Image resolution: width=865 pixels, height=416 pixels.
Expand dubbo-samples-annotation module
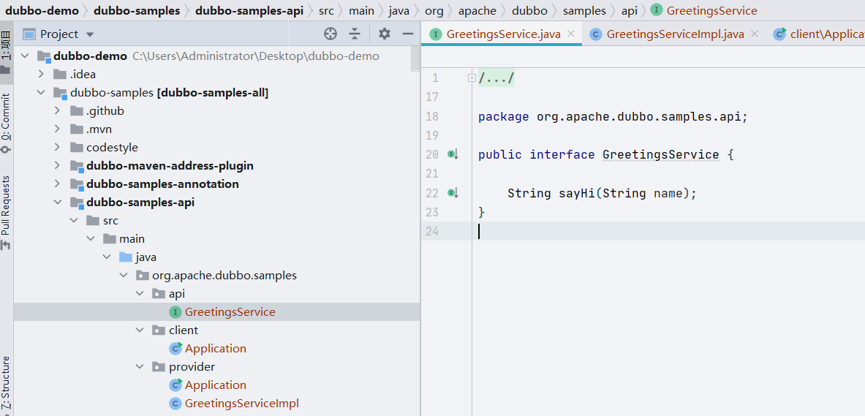point(58,184)
